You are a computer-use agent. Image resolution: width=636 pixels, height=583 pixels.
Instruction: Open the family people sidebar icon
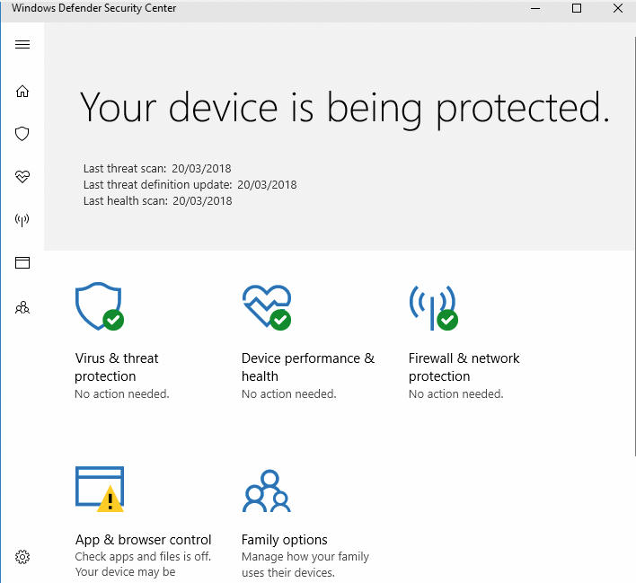[x=22, y=308]
